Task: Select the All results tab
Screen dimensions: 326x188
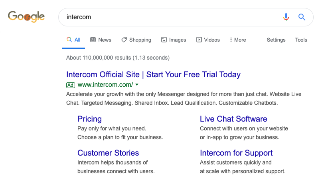Action: coord(73,40)
